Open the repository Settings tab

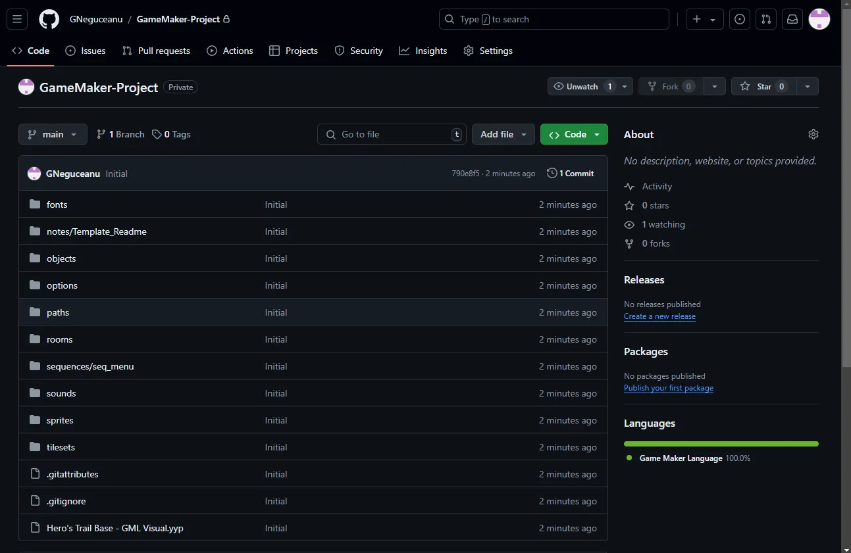click(x=488, y=51)
